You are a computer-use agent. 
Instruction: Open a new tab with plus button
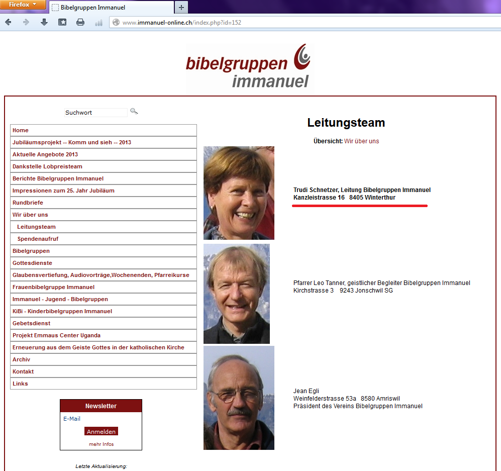(x=181, y=7)
